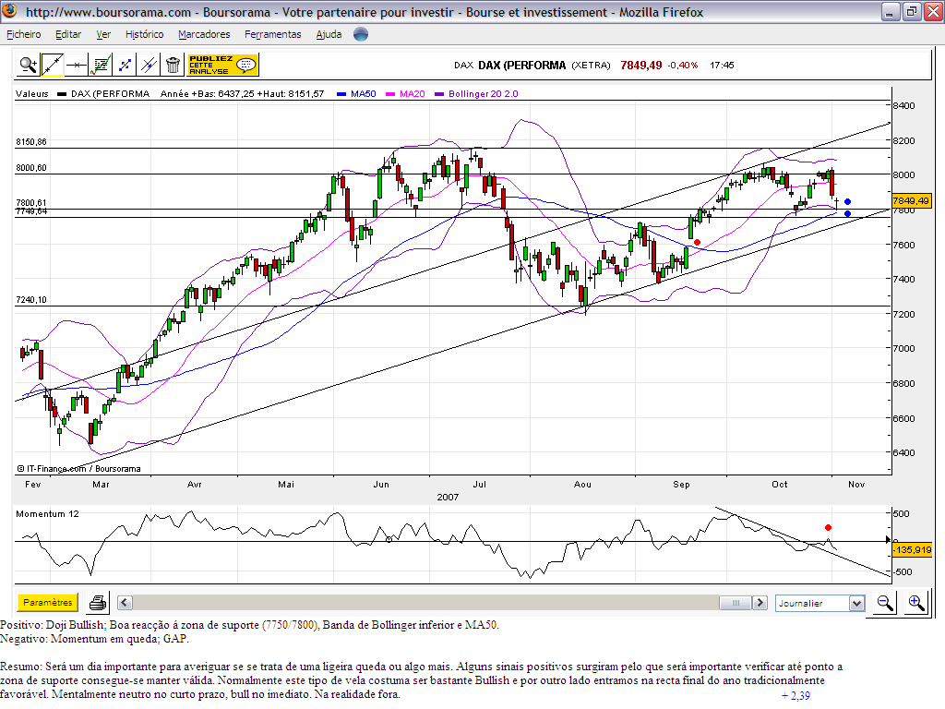Minimize the Firefox window
Viewport: 945px width, 709px height.
891,11
